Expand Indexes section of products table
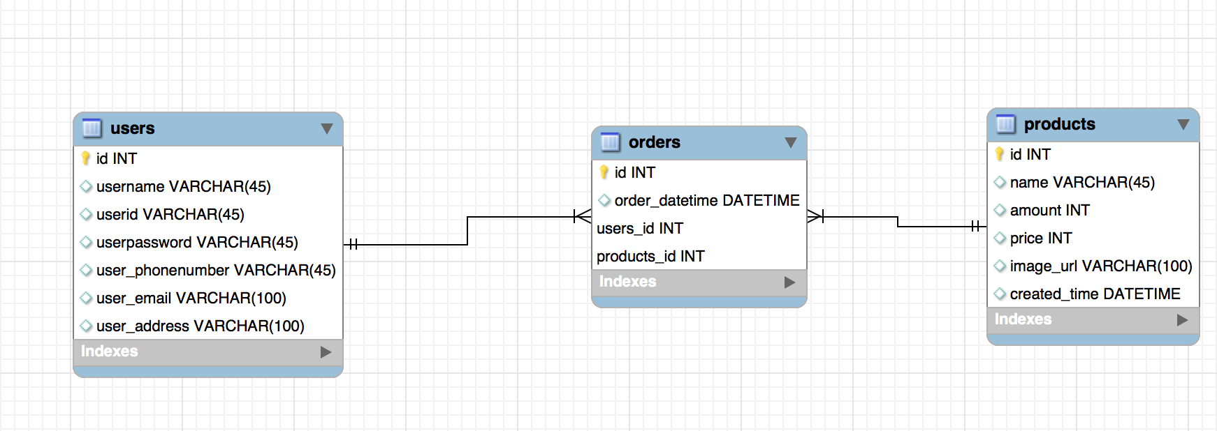The height and width of the screenshot is (431, 1217). 1182,320
